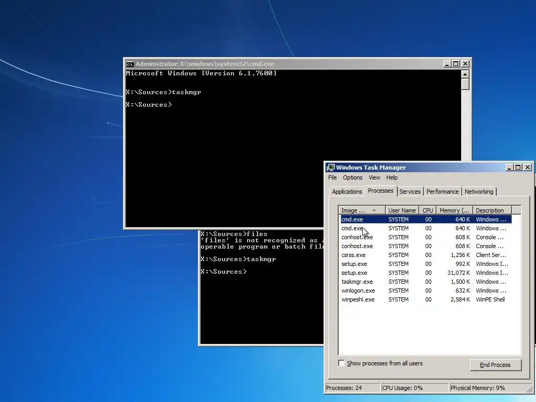Image resolution: width=536 pixels, height=402 pixels.
Task: Click the End Process button
Action: click(x=495, y=365)
